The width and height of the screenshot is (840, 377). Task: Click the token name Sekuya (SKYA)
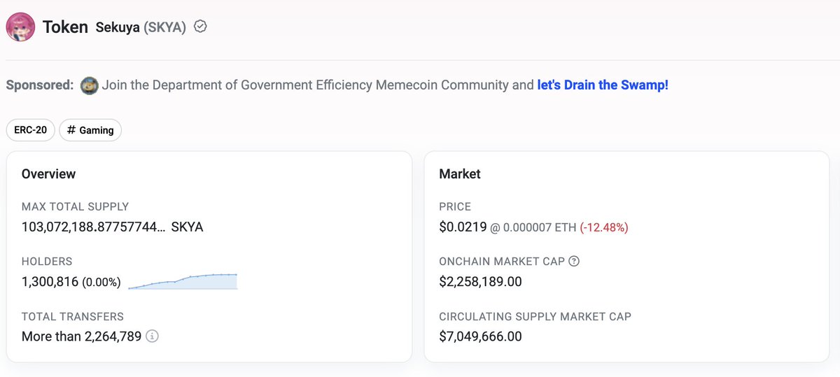click(141, 27)
